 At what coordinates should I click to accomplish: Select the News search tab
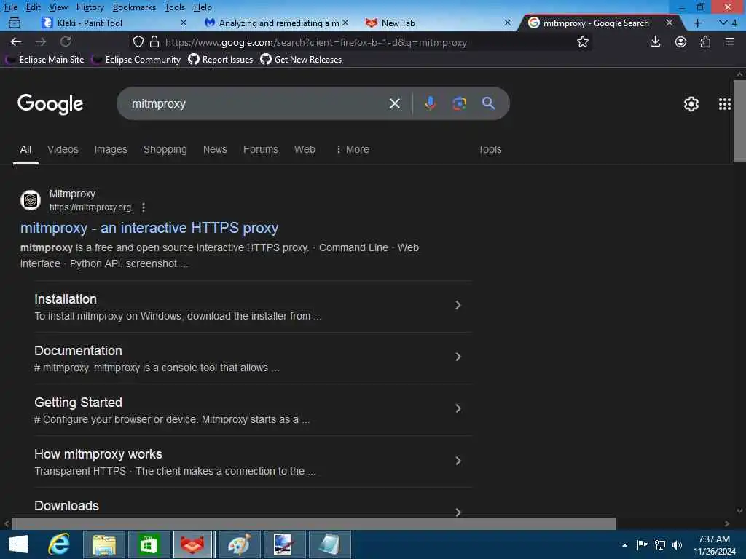[x=215, y=149]
